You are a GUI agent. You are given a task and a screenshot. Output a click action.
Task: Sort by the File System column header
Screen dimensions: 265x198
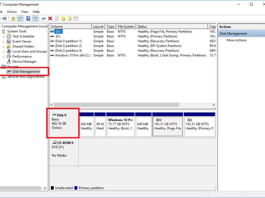[126, 26]
